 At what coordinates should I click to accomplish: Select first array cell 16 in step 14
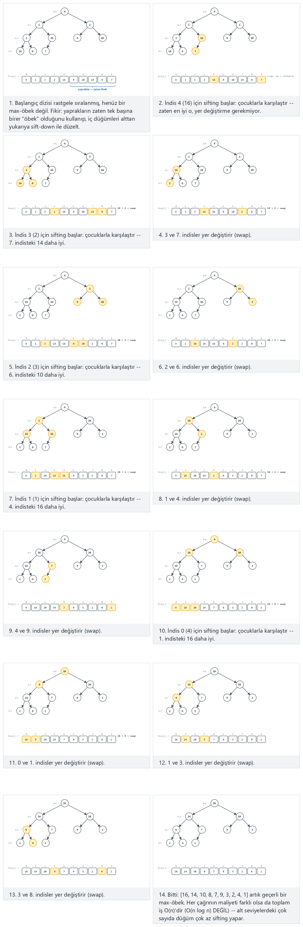(x=176, y=871)
